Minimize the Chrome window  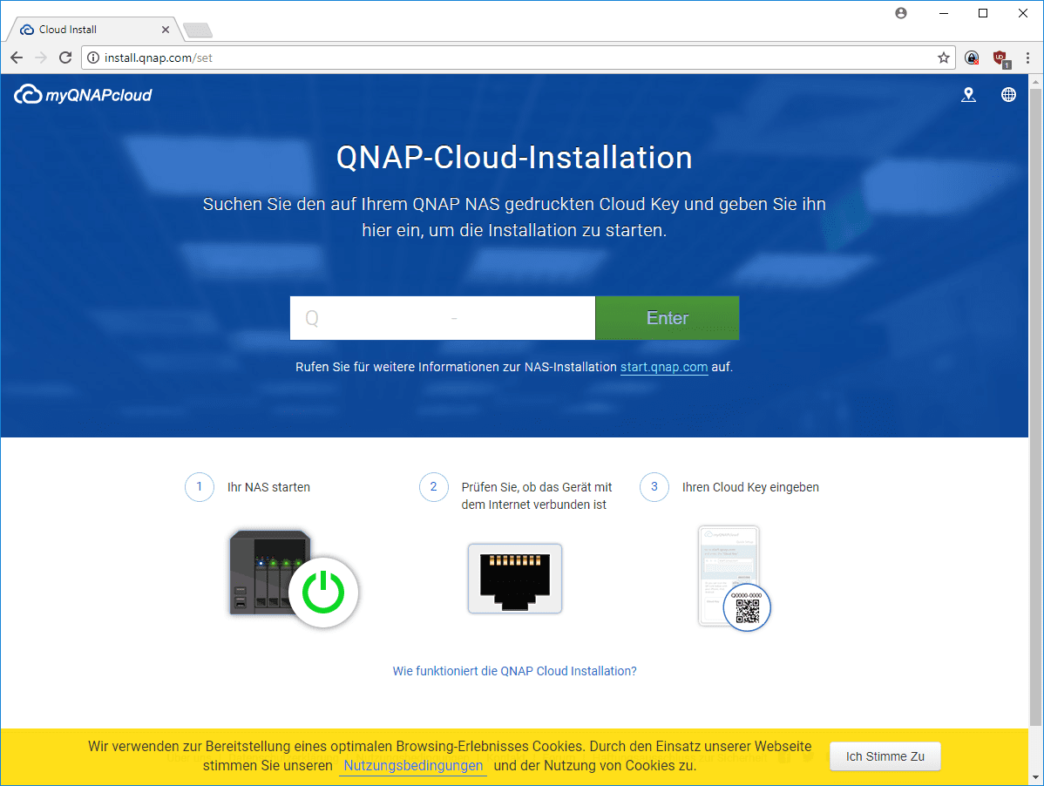click(x=944, y=13)
